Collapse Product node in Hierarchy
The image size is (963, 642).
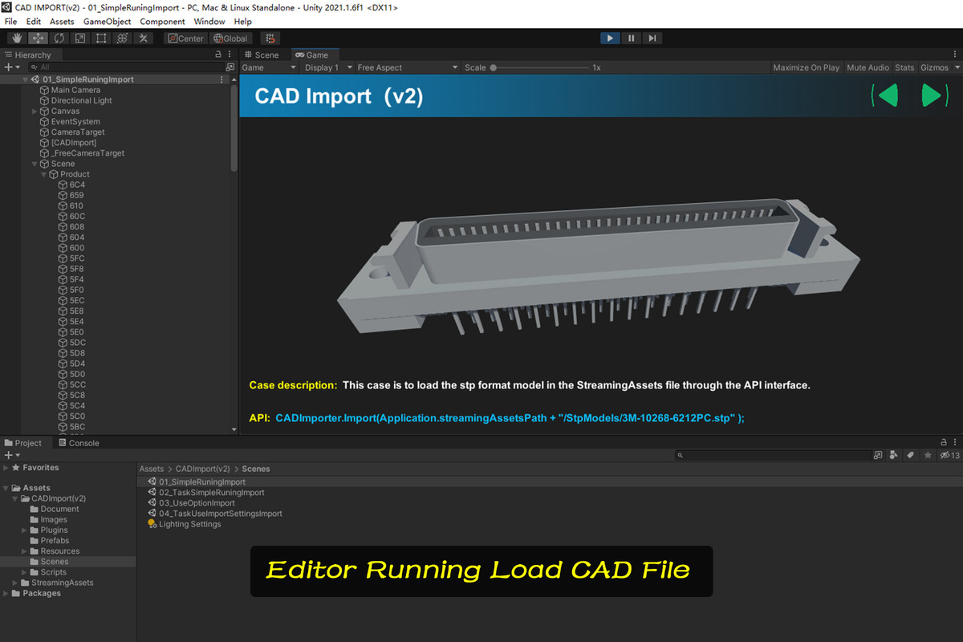[x=44, y=174]
